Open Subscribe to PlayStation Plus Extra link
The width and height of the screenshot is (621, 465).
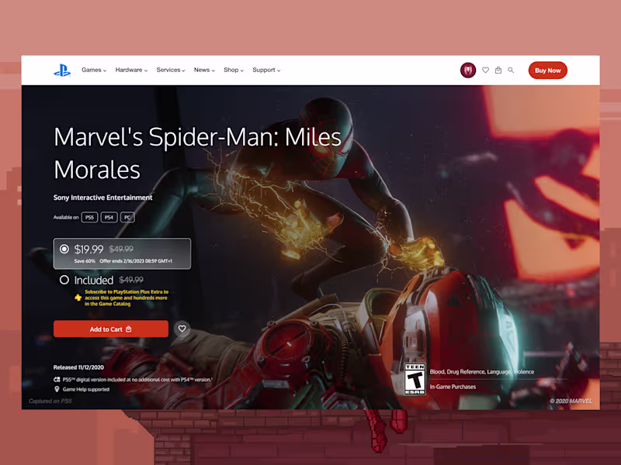pos(127,298)
